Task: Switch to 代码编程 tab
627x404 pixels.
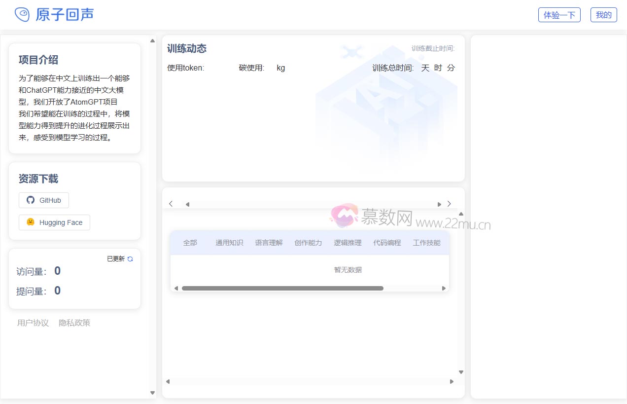Action: [387, 243]
